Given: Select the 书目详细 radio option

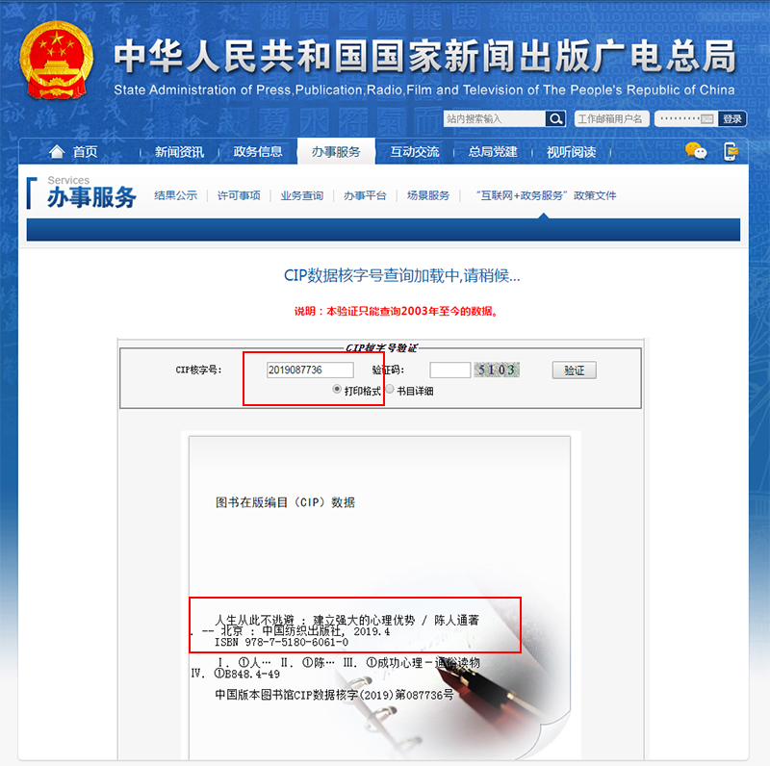Looking at the screenshot, I should [x=390, y=389].
